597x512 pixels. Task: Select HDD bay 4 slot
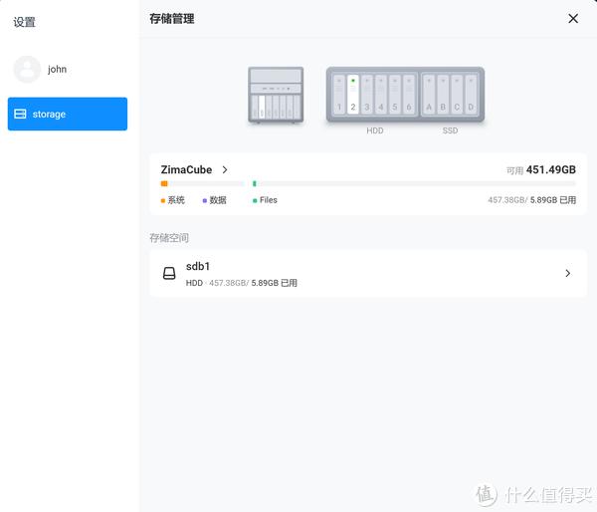(381, 95)
